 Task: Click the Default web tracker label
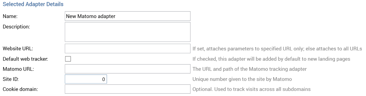pos(25,59)
